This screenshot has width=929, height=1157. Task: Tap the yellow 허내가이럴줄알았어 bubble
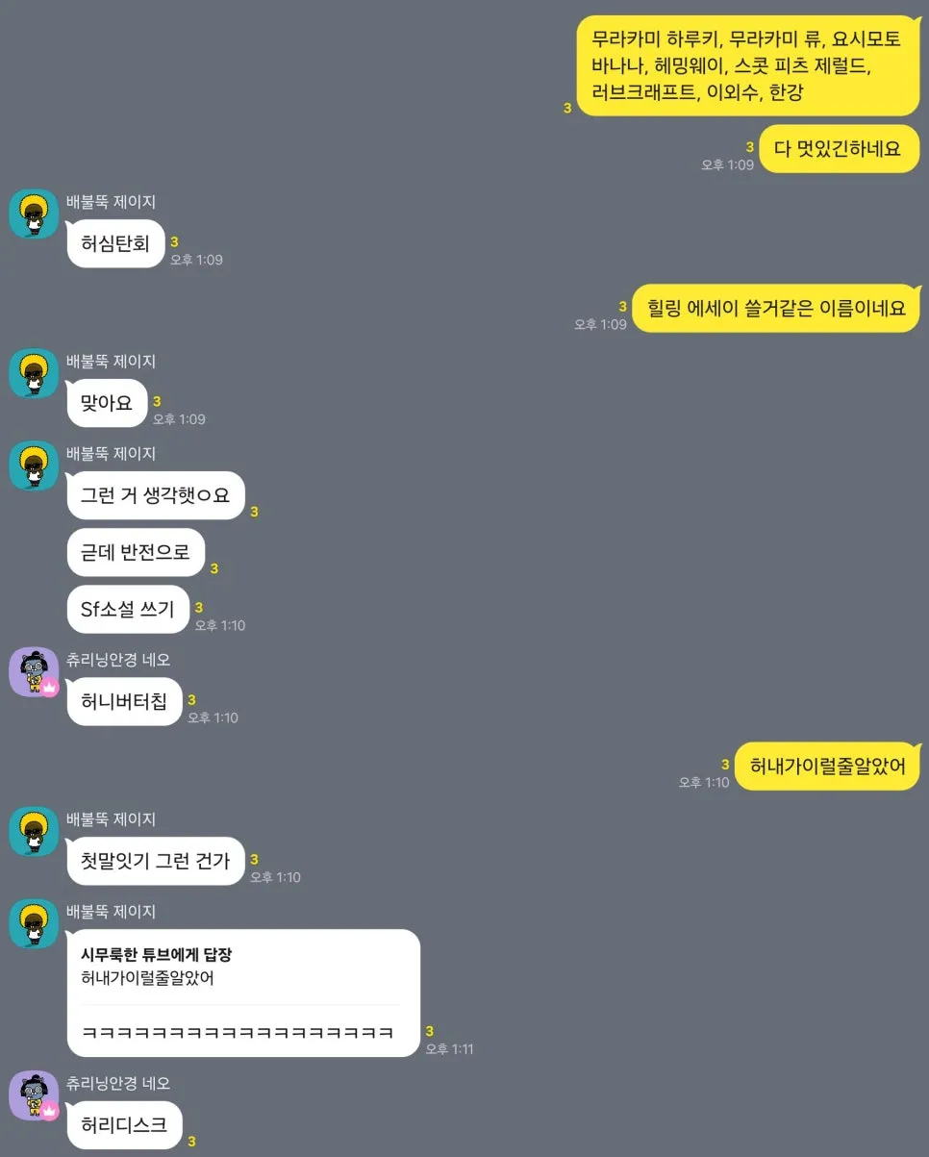pyautogui.click(x=827, y=767)
